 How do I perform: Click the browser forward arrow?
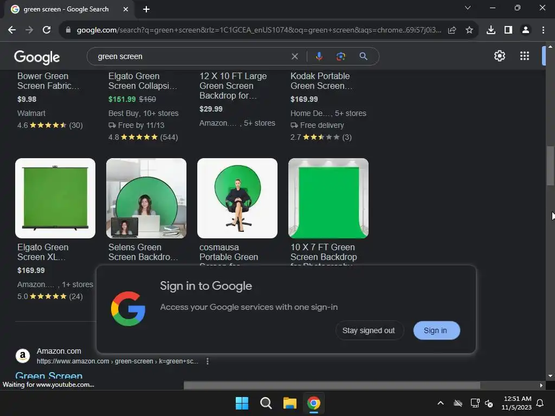(x=29, y=30)
